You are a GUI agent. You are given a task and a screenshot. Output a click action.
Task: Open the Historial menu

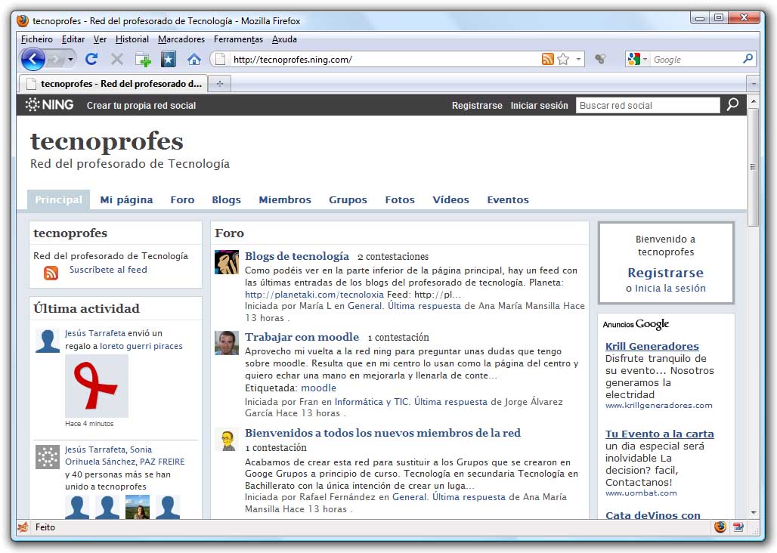coord(132,39)
